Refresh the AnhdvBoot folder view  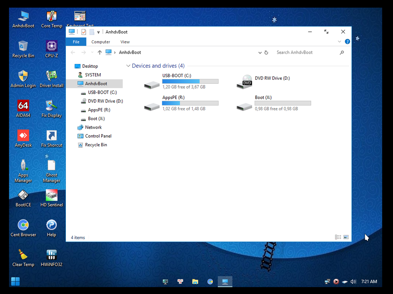pyautogui.click(x=266, y=53)
